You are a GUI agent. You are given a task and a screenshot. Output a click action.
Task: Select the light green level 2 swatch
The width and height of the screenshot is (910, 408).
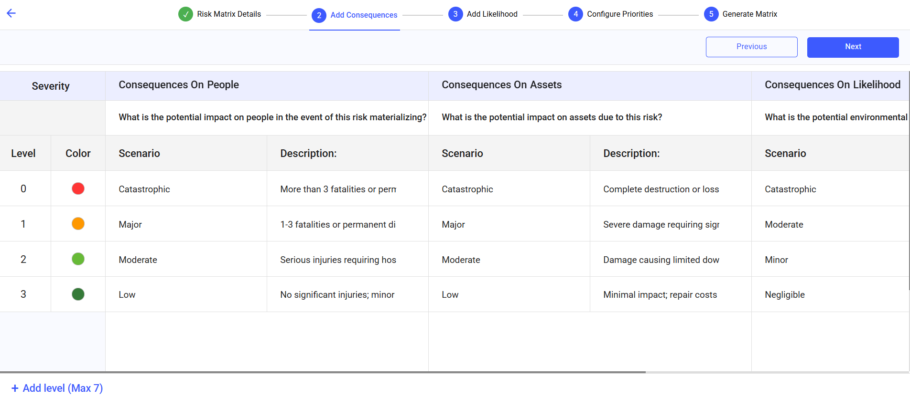78,259
